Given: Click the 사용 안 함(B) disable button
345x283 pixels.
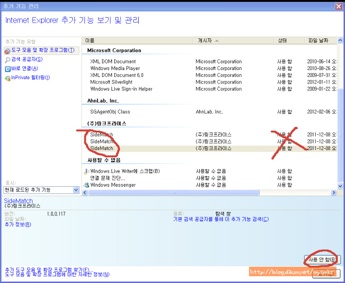Looking at the screenshot, I should (322, 259).
